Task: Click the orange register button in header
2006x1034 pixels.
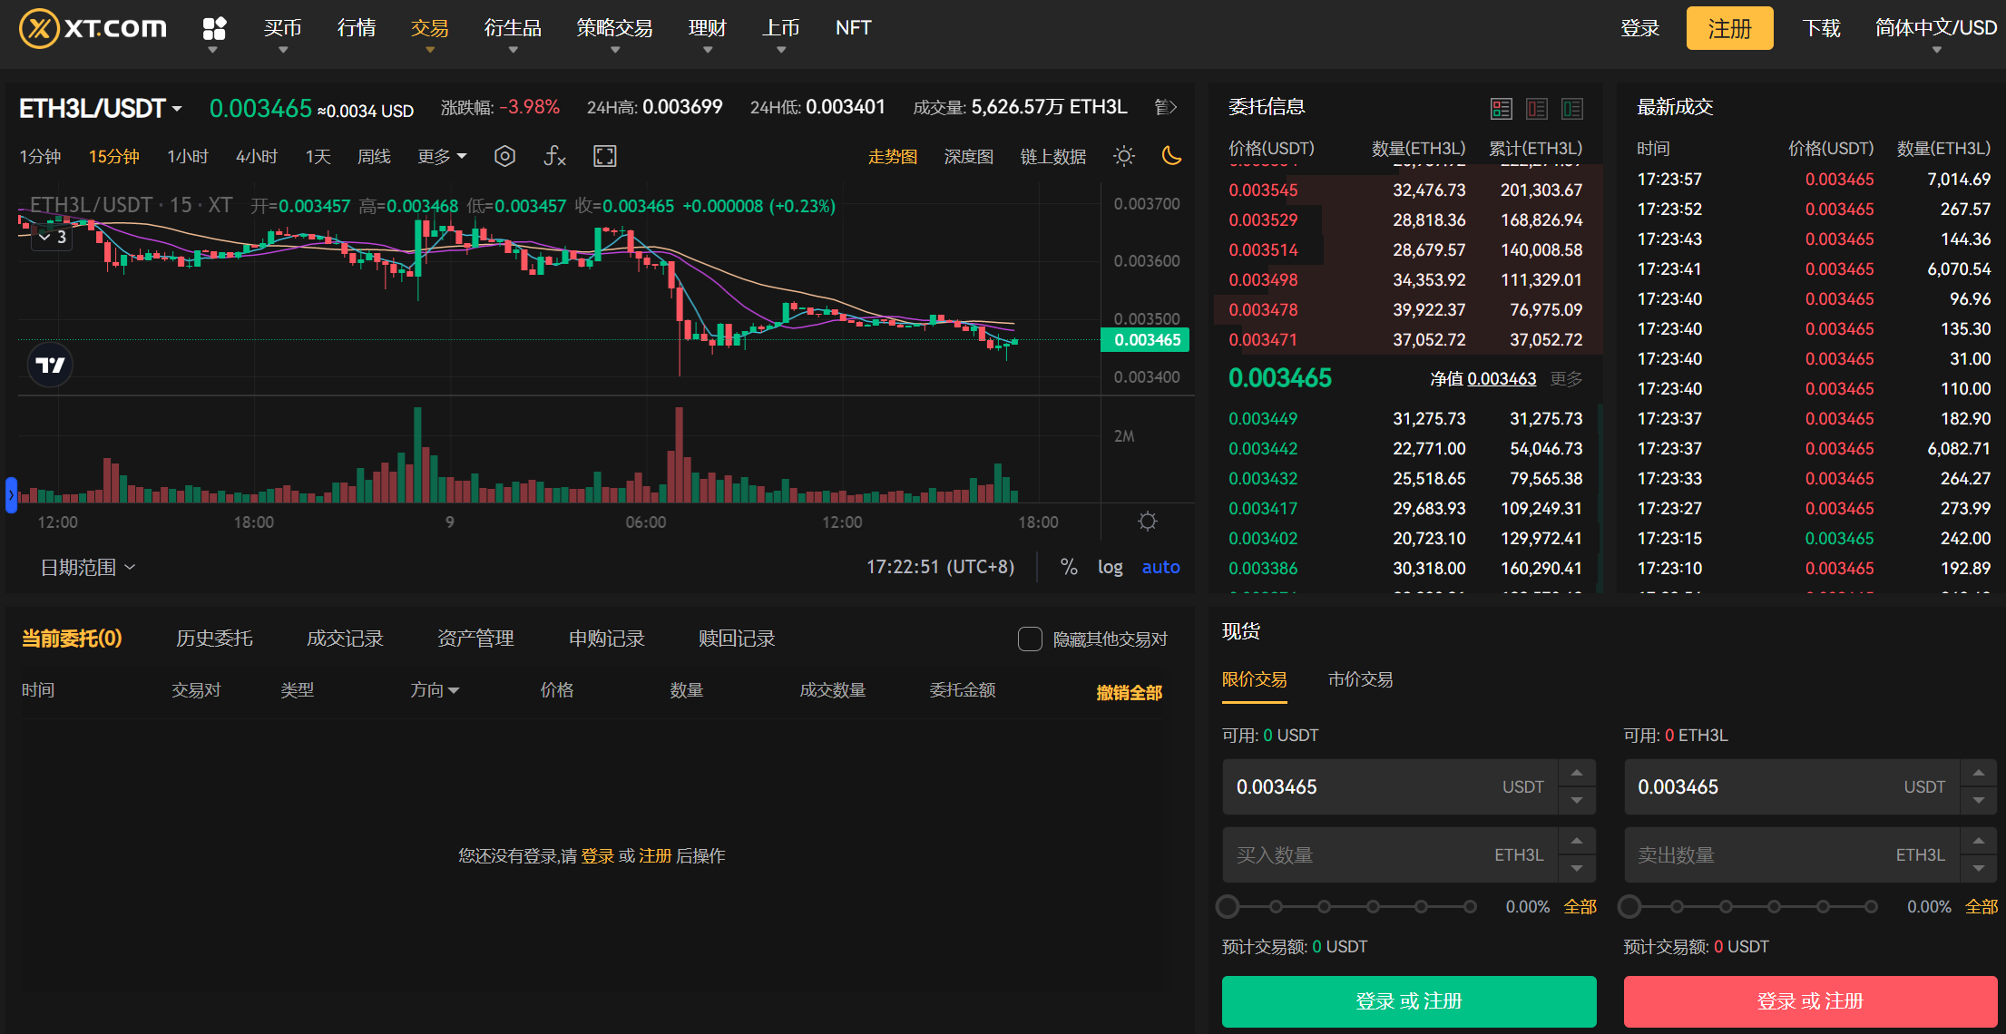Action: [x=1729, y=29]
